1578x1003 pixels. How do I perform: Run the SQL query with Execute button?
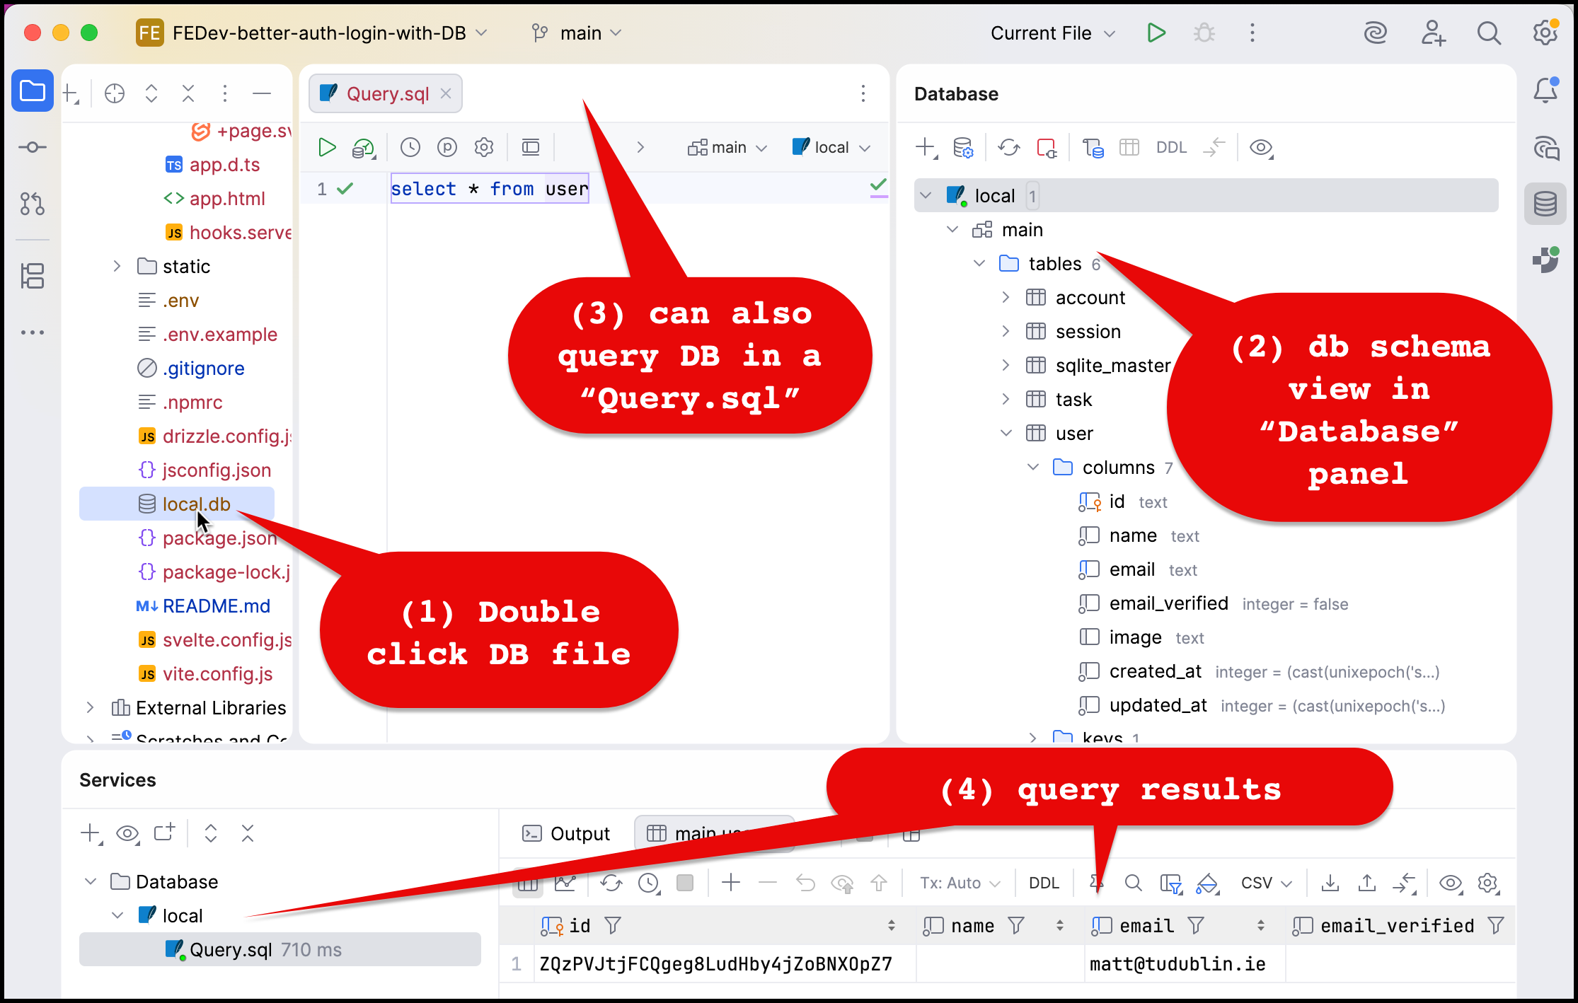(326, 147)
